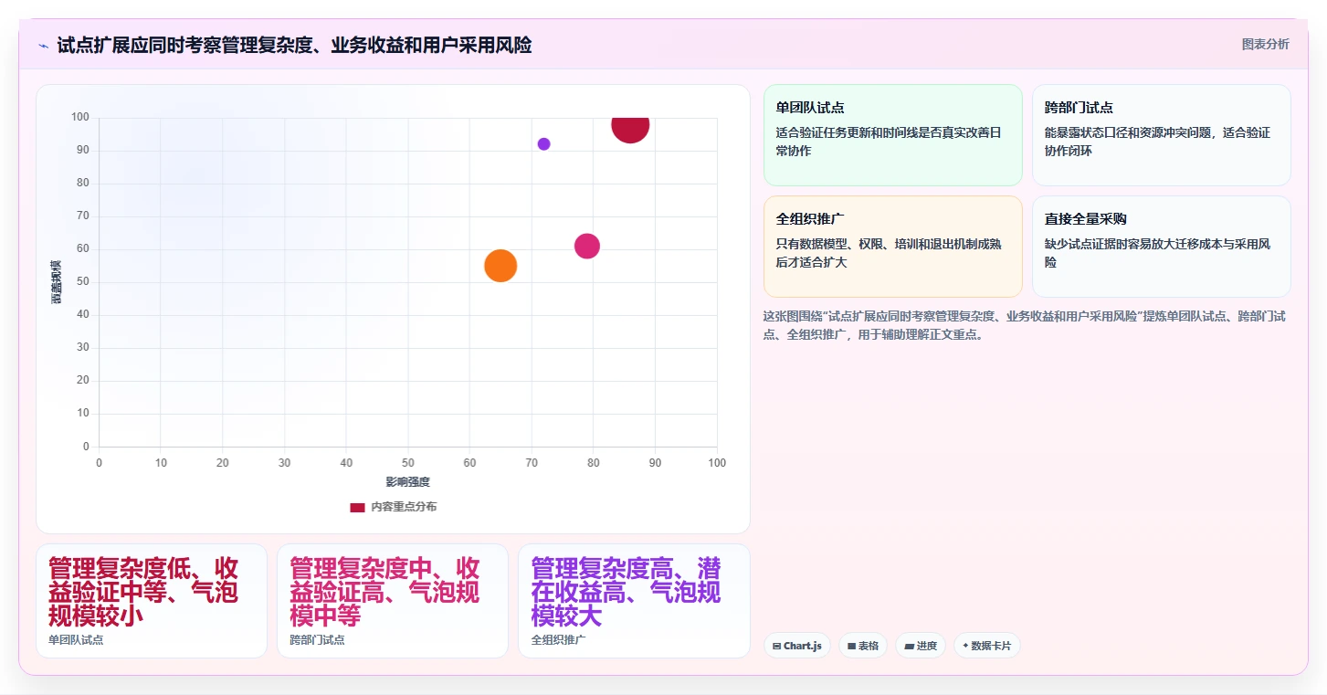The width and height of the screenshot is (1327, 695).
Task: Click the purple 管理复杂度高 stat card text
Action: (x=626, y=592)
